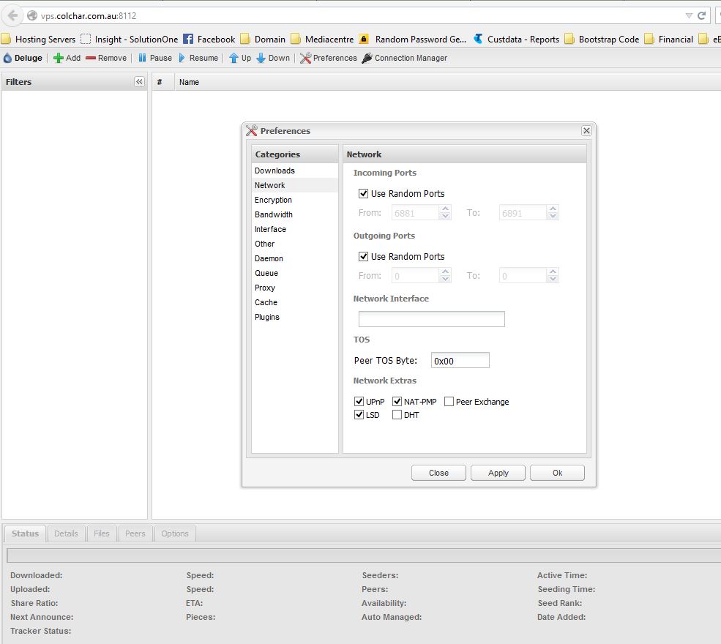Click the Apply button
This screenshot has width=721, height=644.
pyautogui.click(x=498, y=473)
